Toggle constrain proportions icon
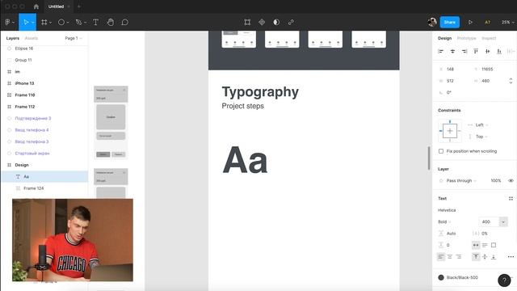 [511, 81]
